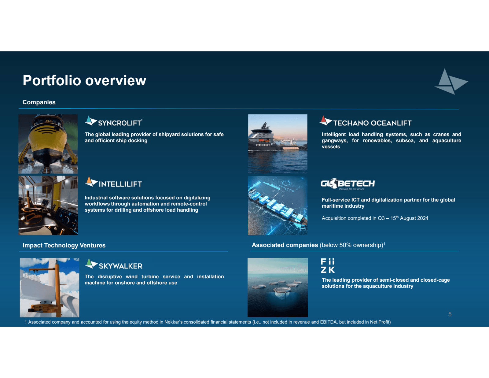Viewport: 489px width, 378px height.
Task: Click the Skywalker logo
Action: [114, 264]
